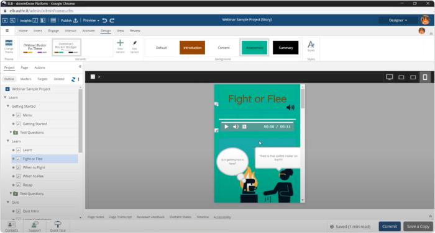The width and height of the screenshot is (435, 233).
Task: Toggle the checkbox for the Getting Started page
Action: [19, 124]
